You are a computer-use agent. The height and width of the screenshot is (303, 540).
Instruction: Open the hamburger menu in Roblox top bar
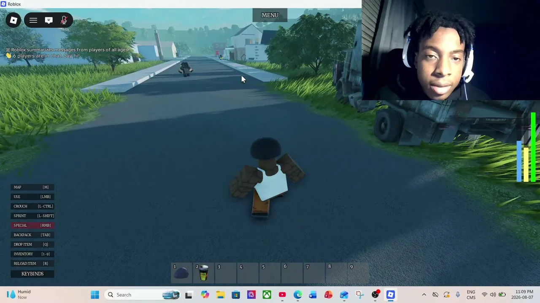coord(33,20)
